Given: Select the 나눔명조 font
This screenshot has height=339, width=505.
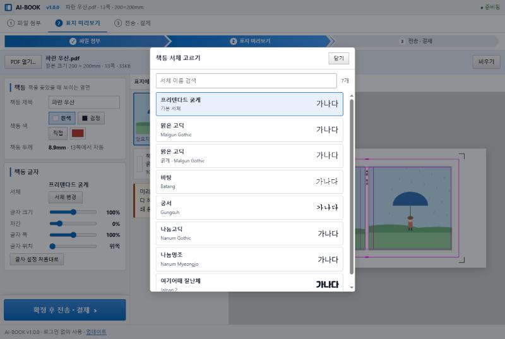Looking at the screenshot, I should click(x=249, y=259).
